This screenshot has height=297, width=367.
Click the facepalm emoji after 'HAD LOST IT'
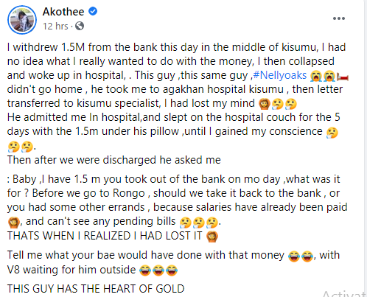(x=212, y=237)
